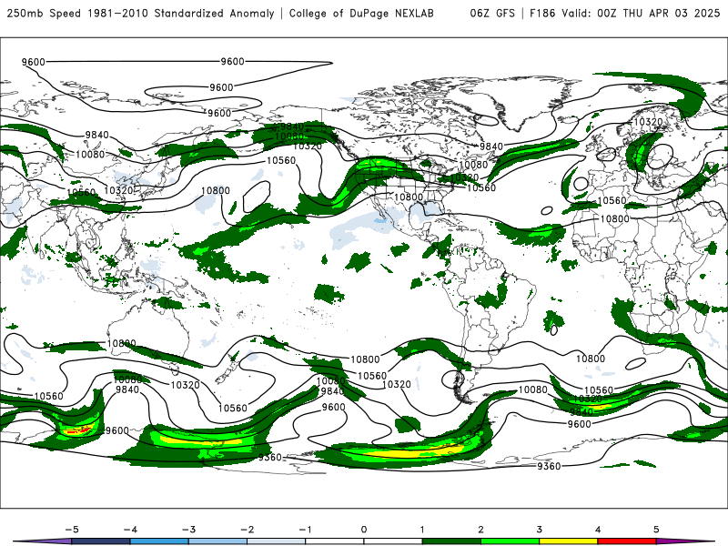
Task: Click the "06Z GFS" model run label
Action: (492, 13)
